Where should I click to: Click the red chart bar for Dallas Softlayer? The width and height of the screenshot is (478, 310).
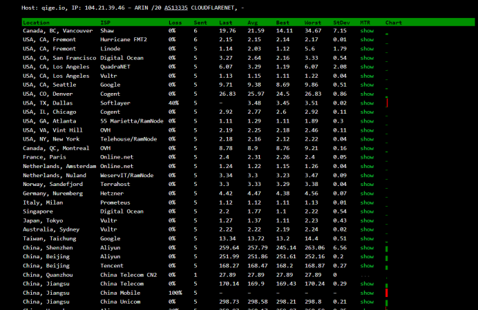pyautogui.click(x=387, y=103)
